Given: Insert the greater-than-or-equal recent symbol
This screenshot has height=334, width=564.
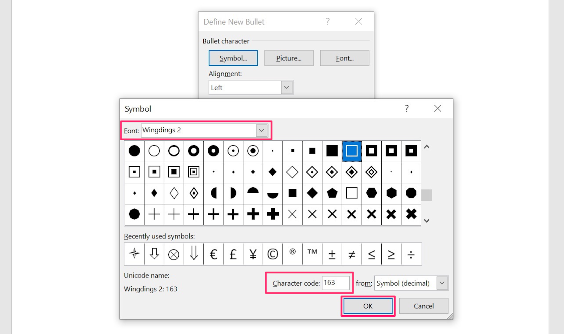Looking at the screenshot, I should (x=391, y=254).
